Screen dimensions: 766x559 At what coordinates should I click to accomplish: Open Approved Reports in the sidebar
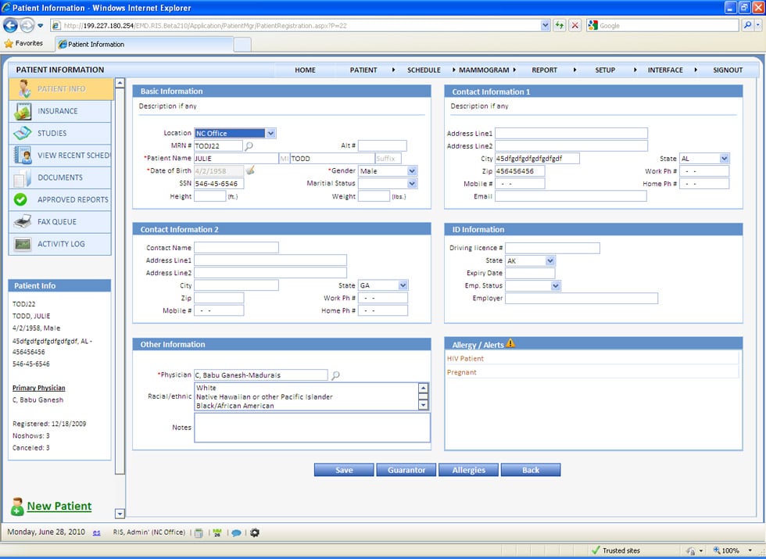(x=59, y=200)
